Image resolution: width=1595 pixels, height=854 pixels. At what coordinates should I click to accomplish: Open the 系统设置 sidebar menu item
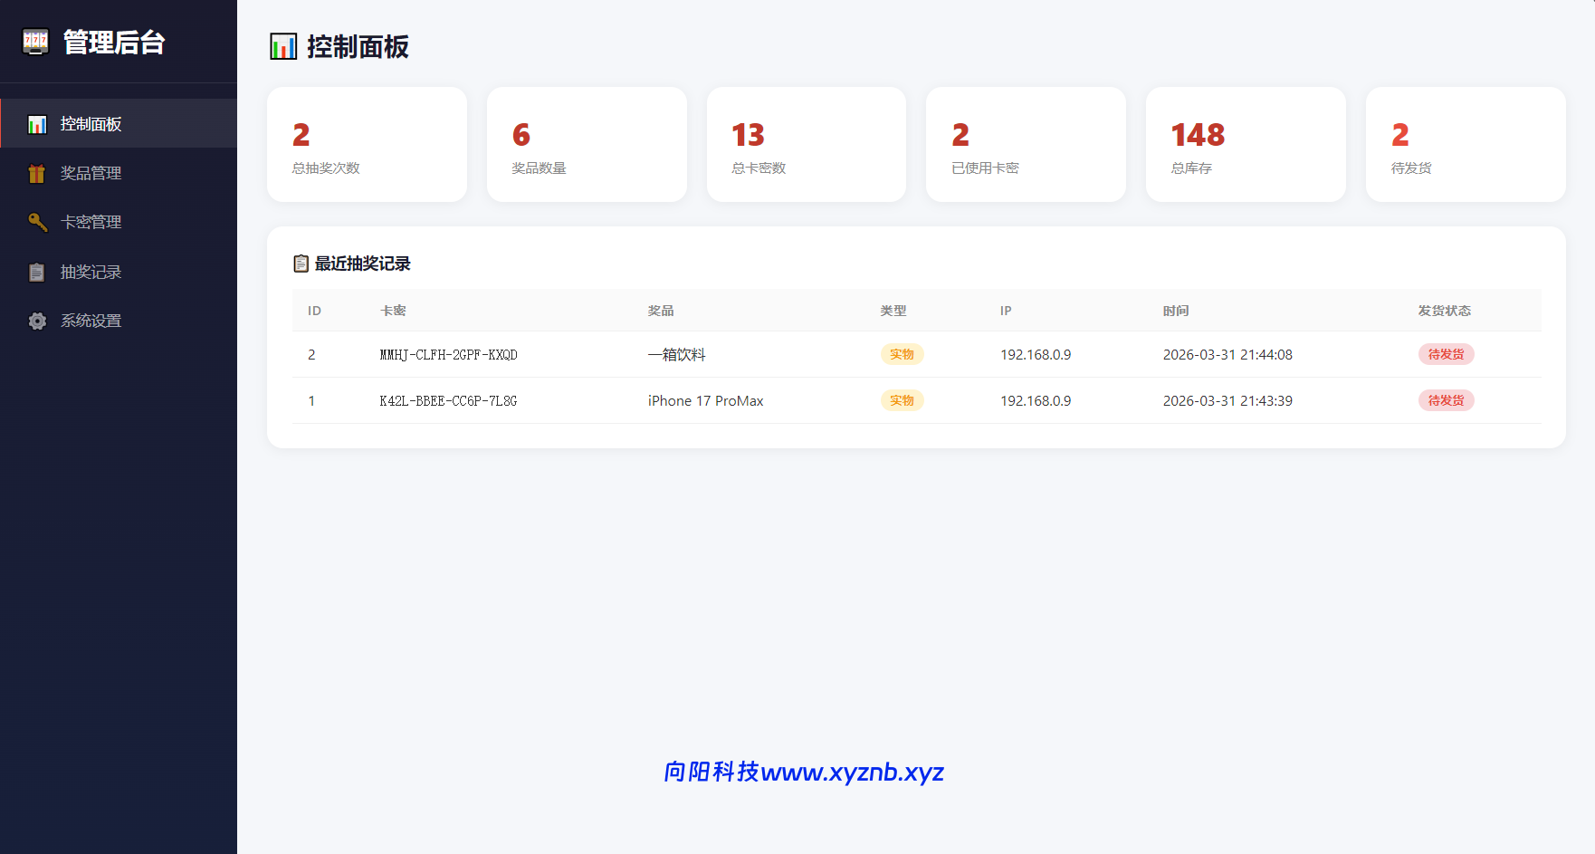[x=91, y=321]
